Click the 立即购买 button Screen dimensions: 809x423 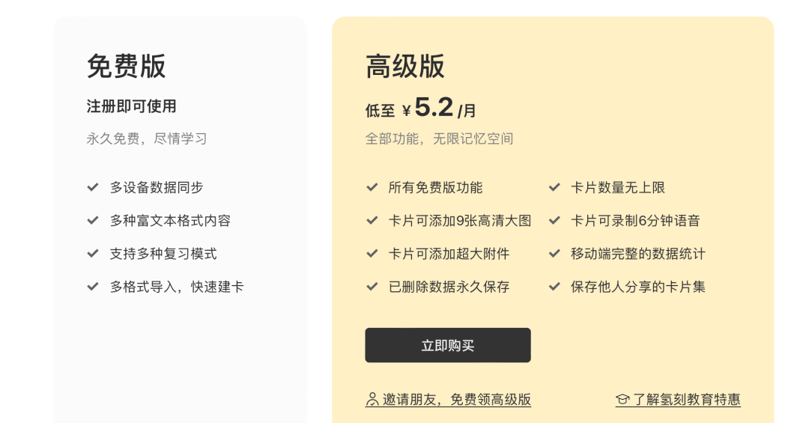(447, 345)
